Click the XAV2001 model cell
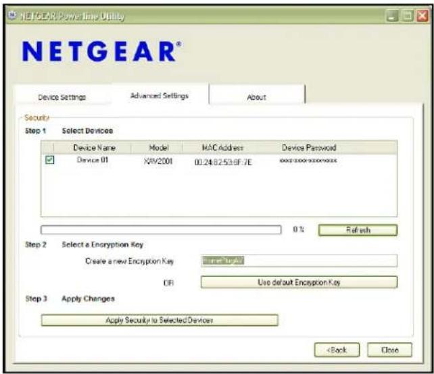 [x=158, y=161]
